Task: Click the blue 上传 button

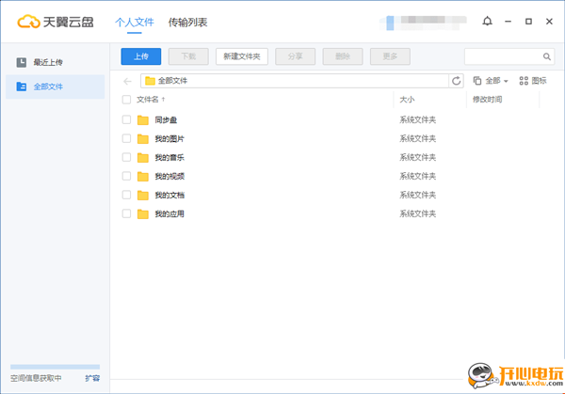Action: (x=141, y=56)
